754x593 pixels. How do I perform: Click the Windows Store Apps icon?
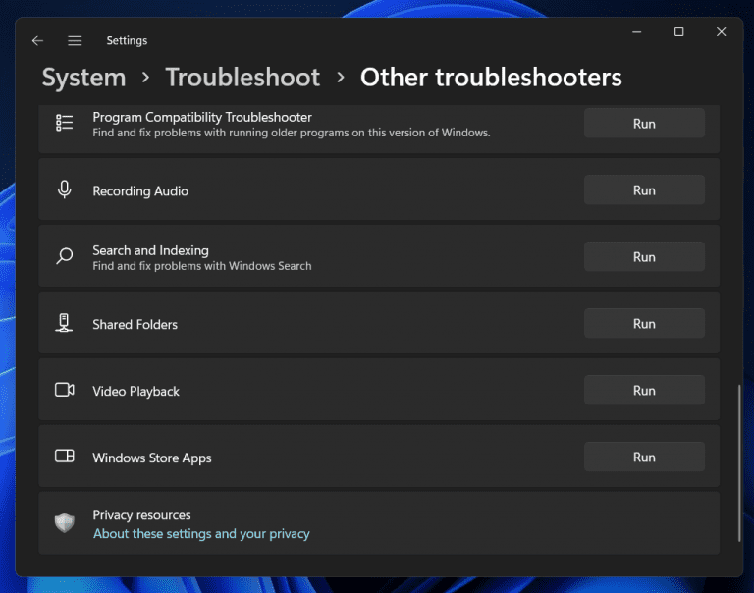65,456
